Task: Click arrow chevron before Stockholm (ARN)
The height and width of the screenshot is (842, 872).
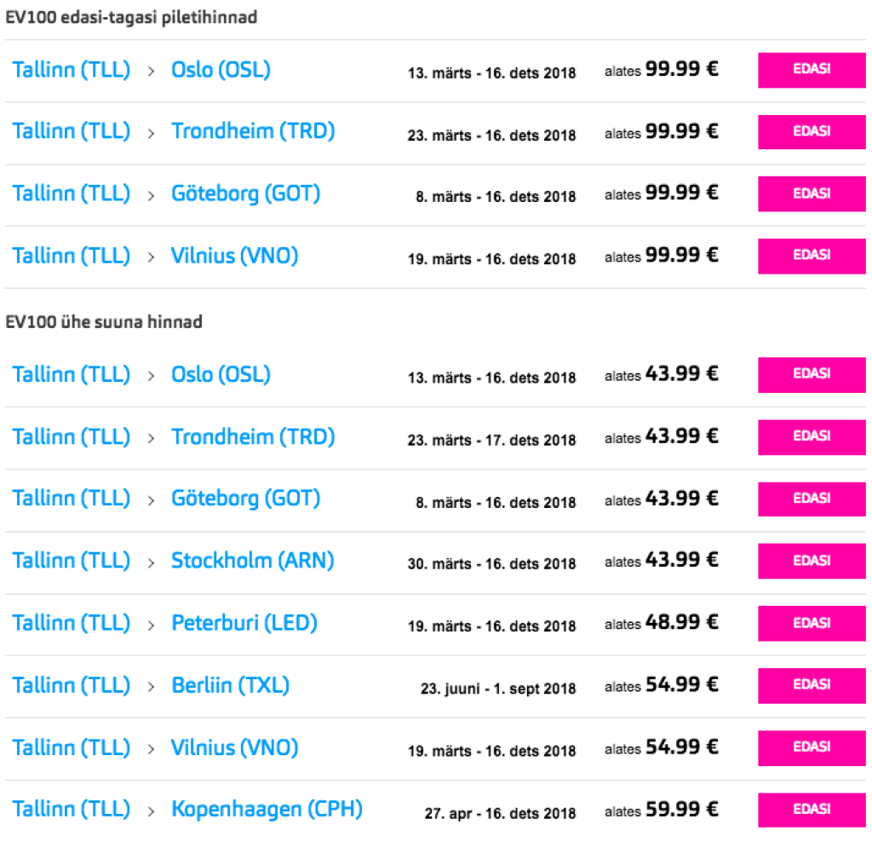Action: tap(152, 562)
